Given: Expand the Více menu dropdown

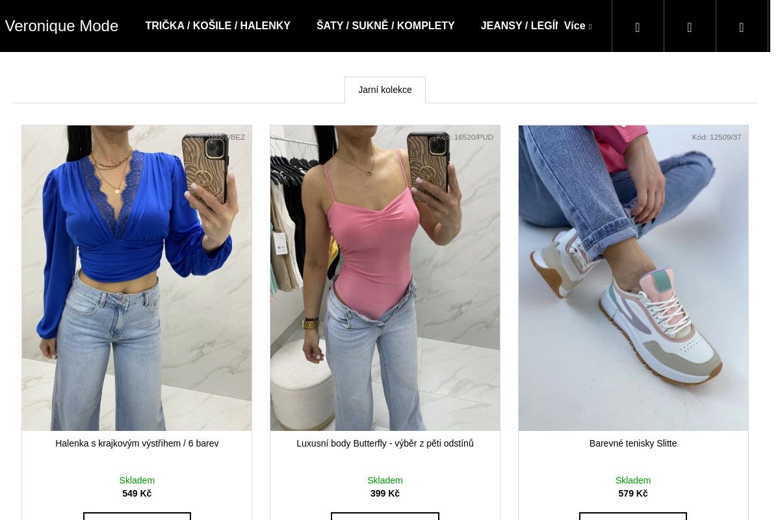Looking at the screenshot, I should 578,26.
